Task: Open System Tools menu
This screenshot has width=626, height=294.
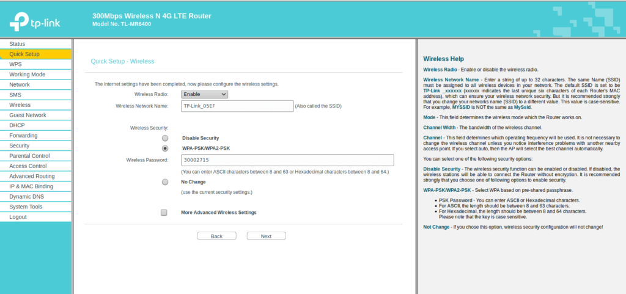Action: click(x=26, y=207)
